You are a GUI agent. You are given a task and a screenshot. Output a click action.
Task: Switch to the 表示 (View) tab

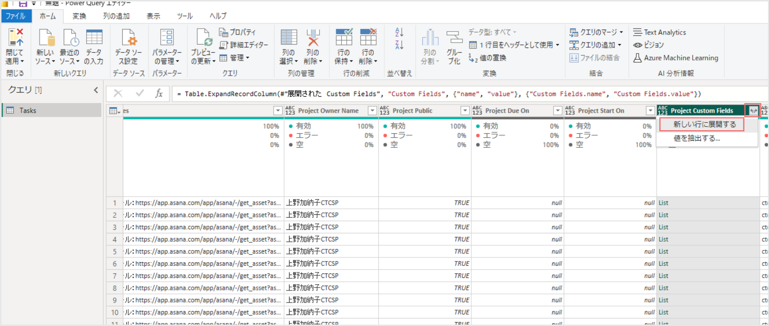pos(153,16)
